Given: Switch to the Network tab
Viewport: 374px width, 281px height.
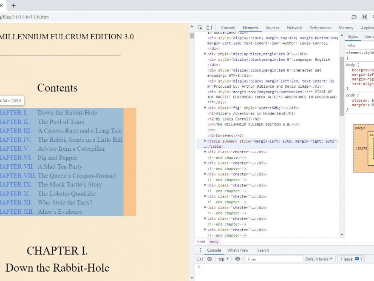Looking at the screenshot, I should (x=294, y=28).
